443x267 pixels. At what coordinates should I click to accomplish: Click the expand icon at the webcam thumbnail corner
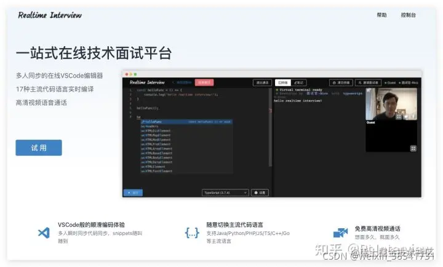coord(369,90)
